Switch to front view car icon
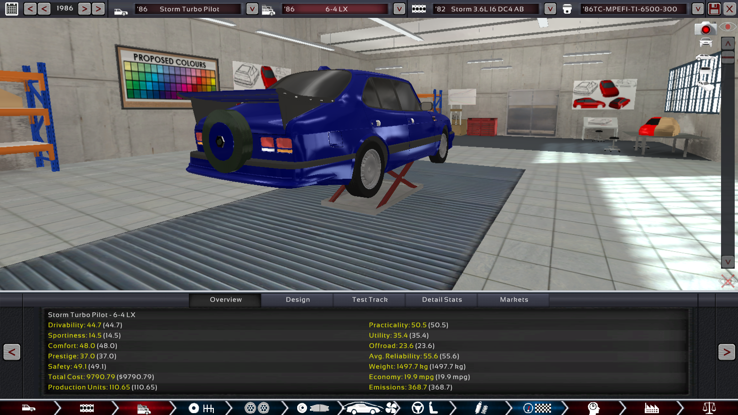The width and height of the screenshot is (738, 415). pyautogui.click(x=706, y=43)
